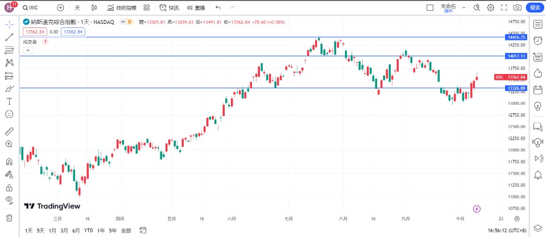Toggle the layout selection square checkbox
Viewport: 546px width, 237px height.
click(x=430, y=7)
